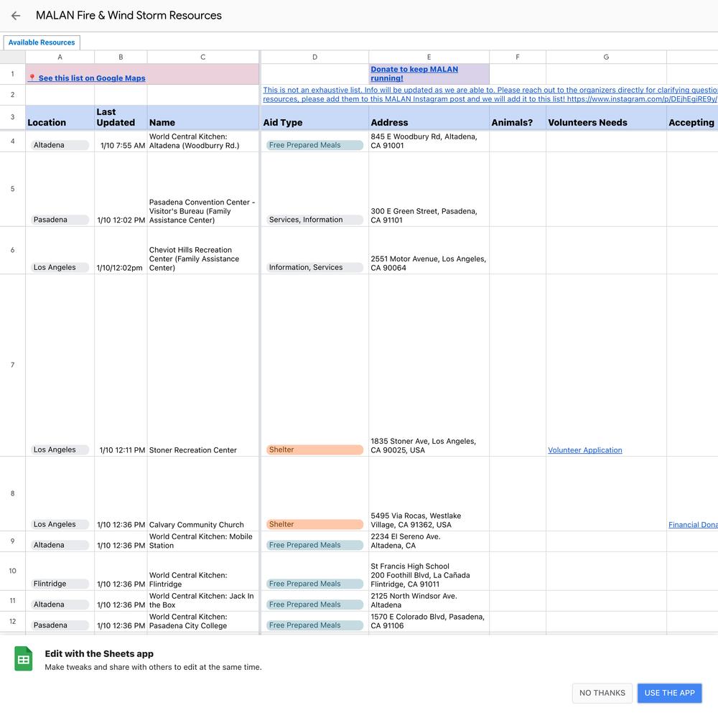
Task: Open Los Angeles chip for Calvary Community Church
Action: pyautogui.click(x=60, y=524)
